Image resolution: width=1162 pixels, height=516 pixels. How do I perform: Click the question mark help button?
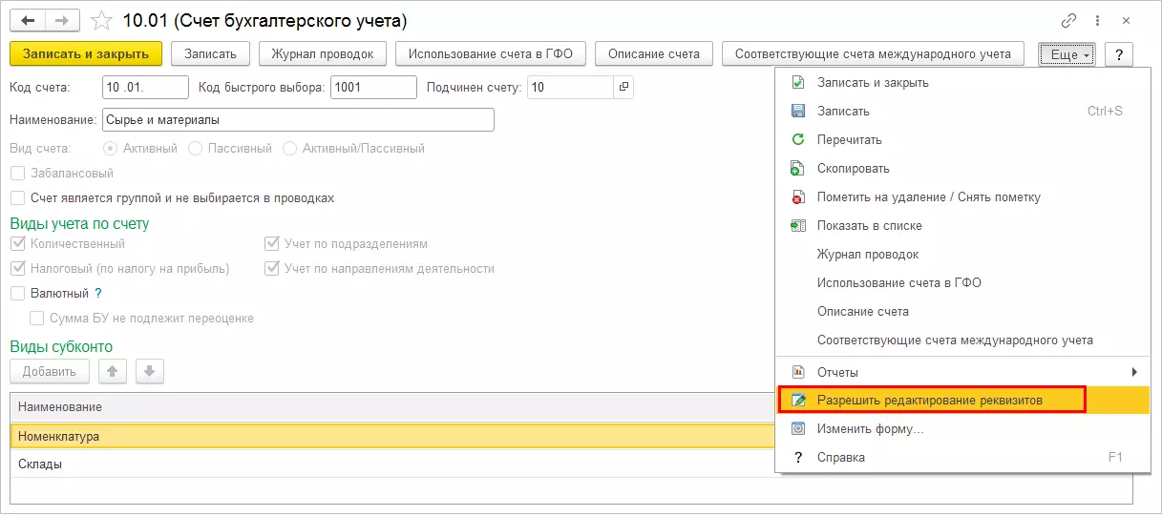pyautogui.click(x=1118, y=54)
